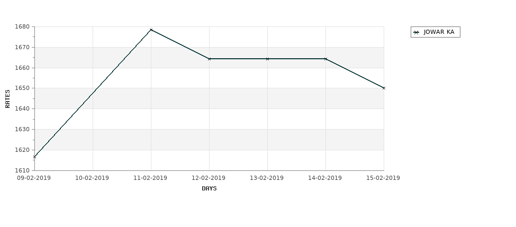Click the 1630 y-axis value label
The width and height of the screenshot is (516, 227).
(x=23, y=130)
